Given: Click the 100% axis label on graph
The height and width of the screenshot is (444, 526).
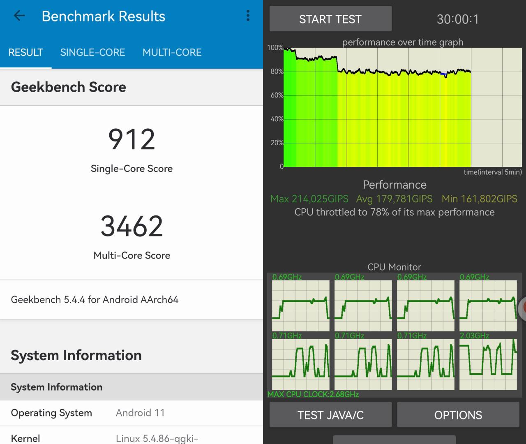Looking at the screenshot, I should 275,48.
